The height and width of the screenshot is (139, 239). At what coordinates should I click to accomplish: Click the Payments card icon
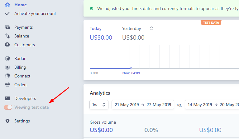point(7,27)
